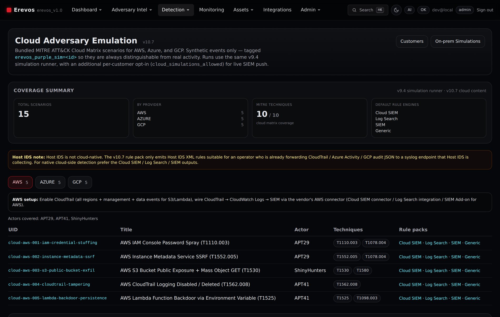Open Integrations page

(x=277, y=10)
